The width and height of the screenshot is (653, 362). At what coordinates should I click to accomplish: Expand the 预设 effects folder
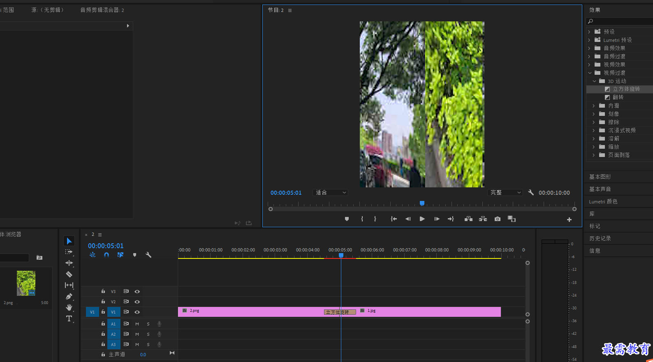[x=589, y=32]
